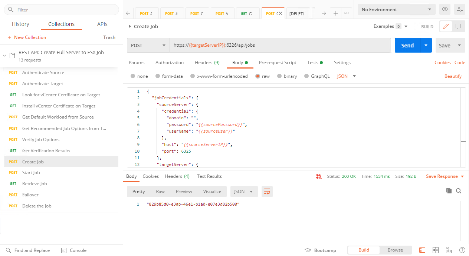
Task: Switch to Build mode
Action: pos(364,250)
